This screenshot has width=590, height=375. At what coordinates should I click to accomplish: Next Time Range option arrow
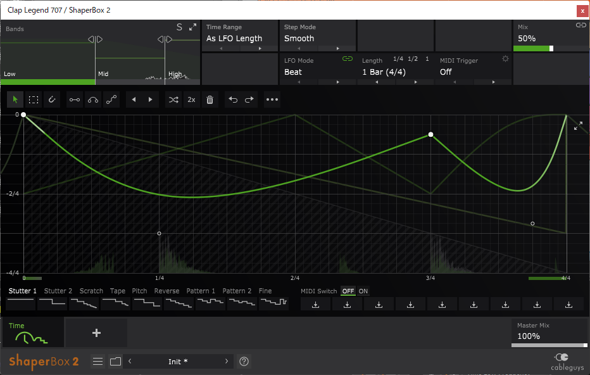[x=260, y=49]
